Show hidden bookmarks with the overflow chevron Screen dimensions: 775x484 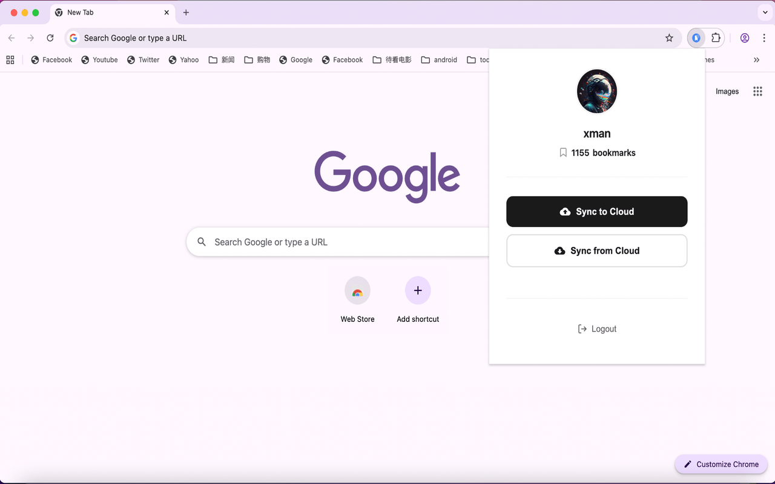pyautogui.click(x=756, y=60)
